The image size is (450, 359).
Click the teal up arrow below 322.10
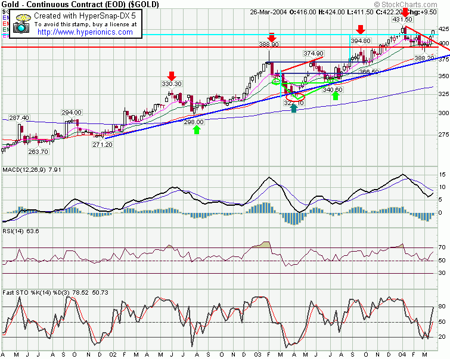[x=294, y=109]
